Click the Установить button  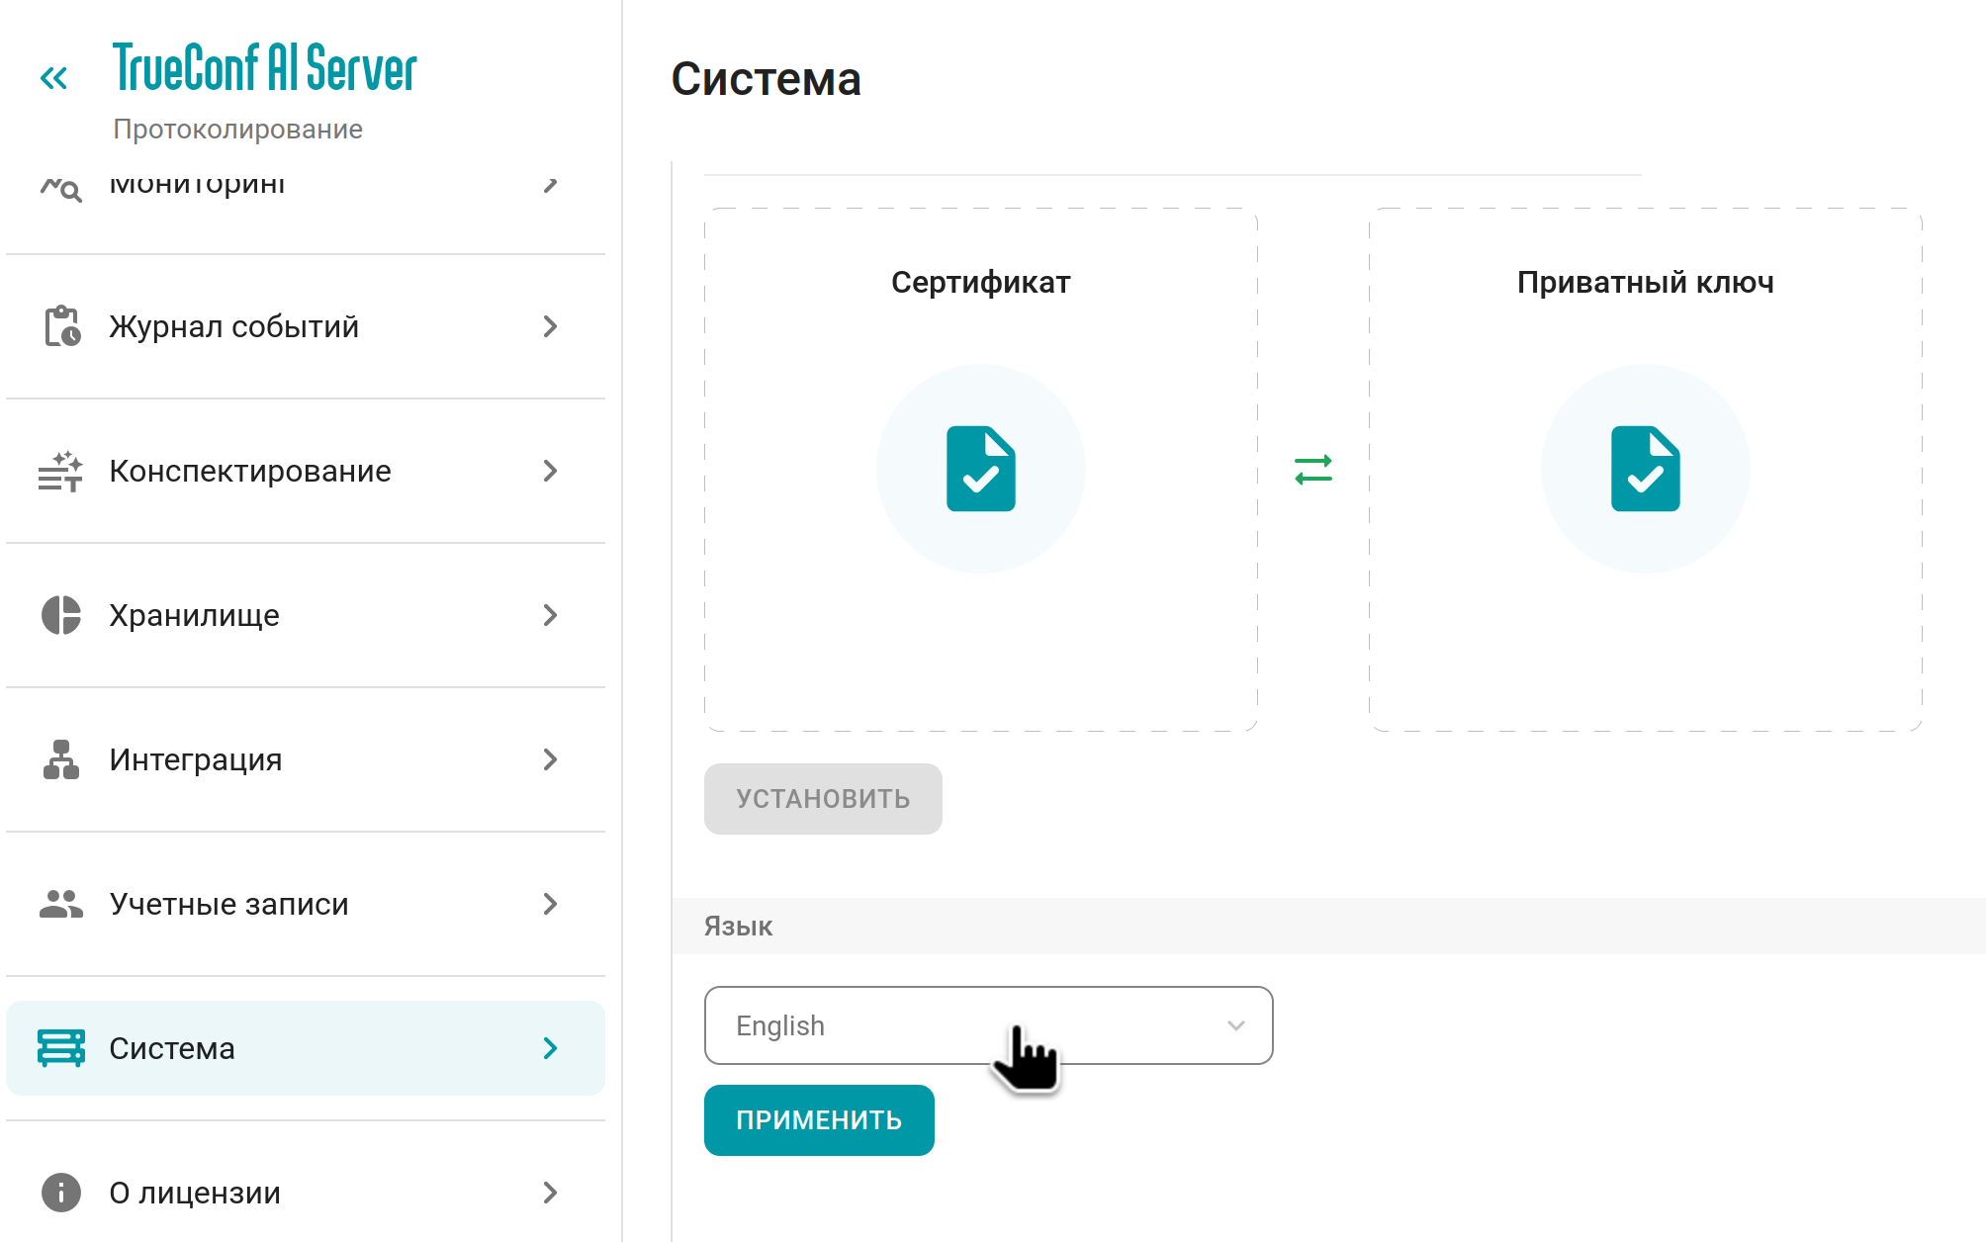point(823,799)
